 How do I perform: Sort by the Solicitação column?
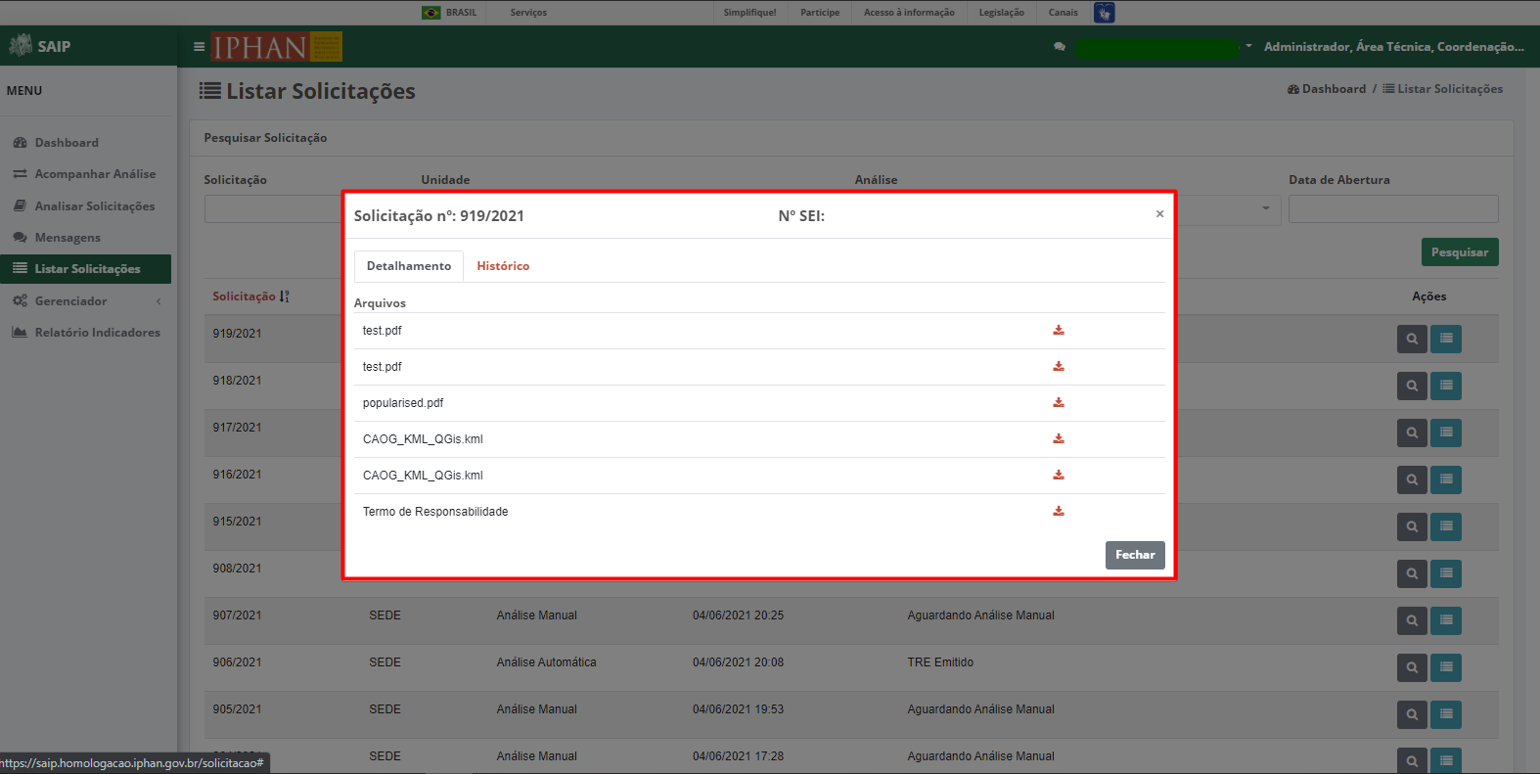pyautogui.click(x=250, y=296)
